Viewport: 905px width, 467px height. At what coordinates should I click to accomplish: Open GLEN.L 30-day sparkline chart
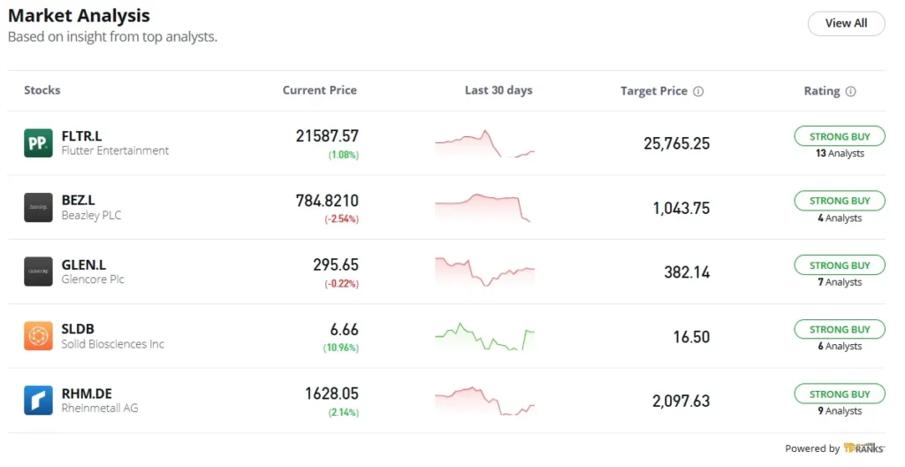point(485,272)
